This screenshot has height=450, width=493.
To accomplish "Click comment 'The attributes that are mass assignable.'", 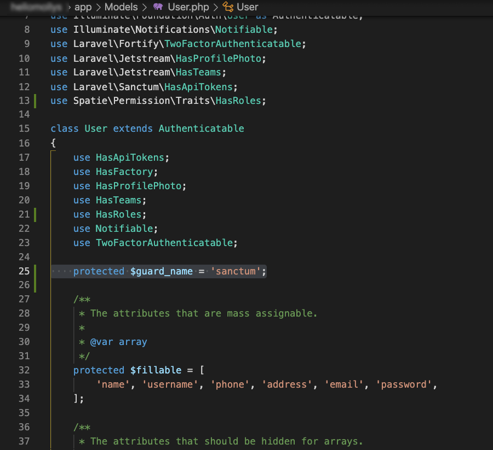I will [204, 313].
